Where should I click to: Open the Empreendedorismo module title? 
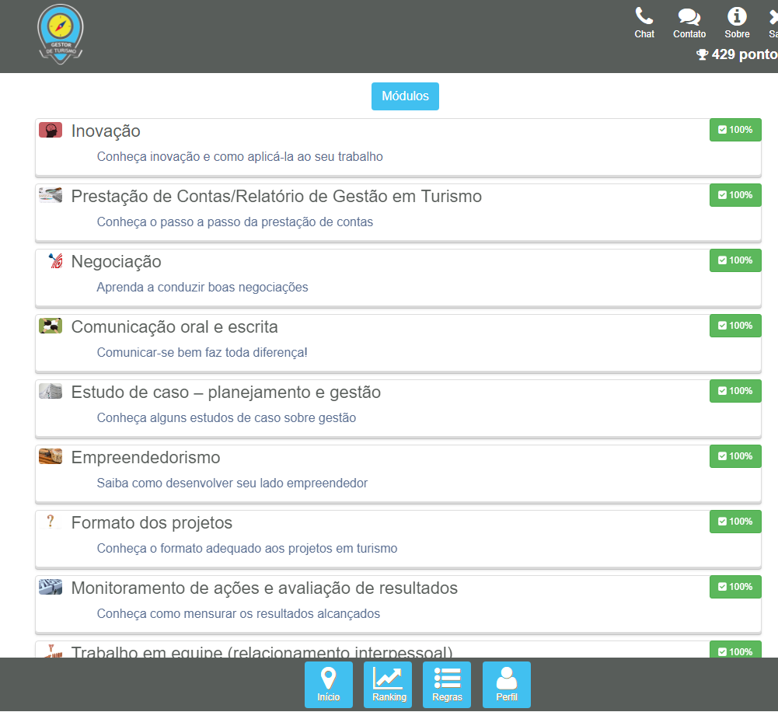(x=145, y=458)
